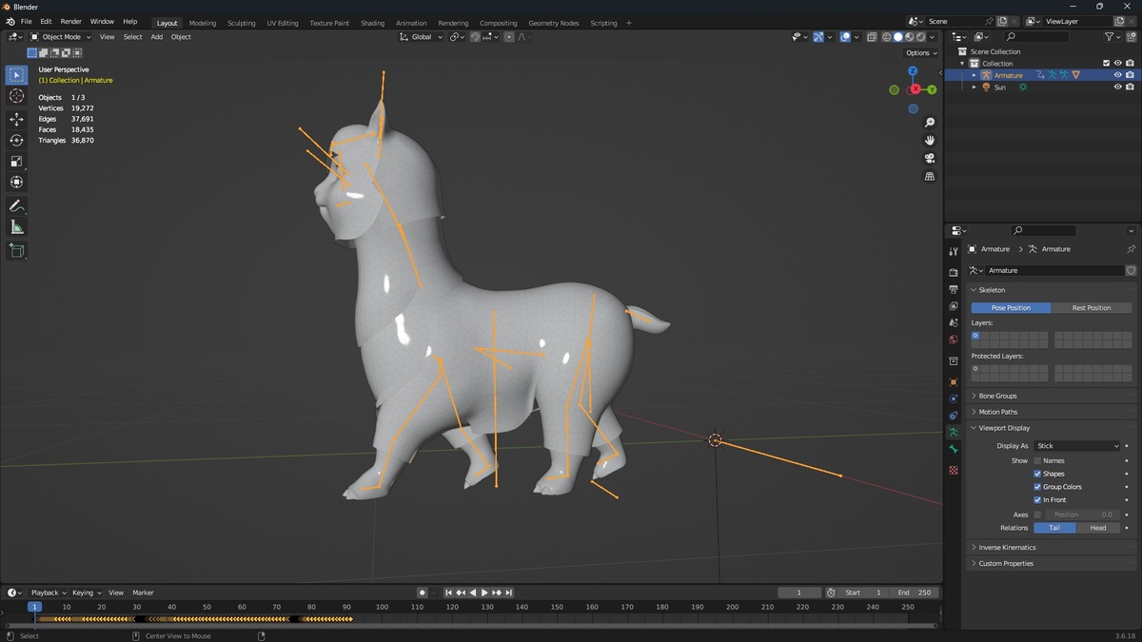The width and height of the screenshot is (1142, 642).
Task: Click the timeline playhead at frame 1
Action: 34,607
